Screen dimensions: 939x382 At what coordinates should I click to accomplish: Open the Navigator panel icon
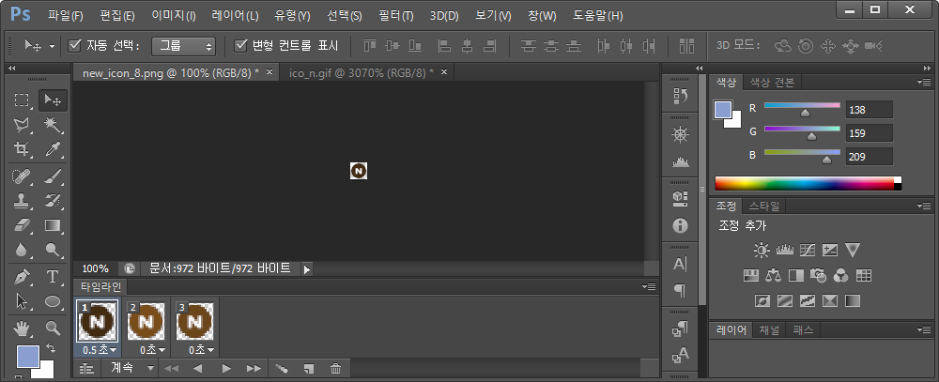680,135
